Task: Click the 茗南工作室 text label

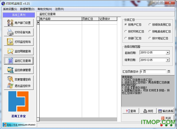Action: (19, 116)
